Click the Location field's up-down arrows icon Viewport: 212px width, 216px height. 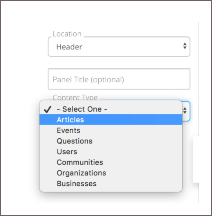185,46
